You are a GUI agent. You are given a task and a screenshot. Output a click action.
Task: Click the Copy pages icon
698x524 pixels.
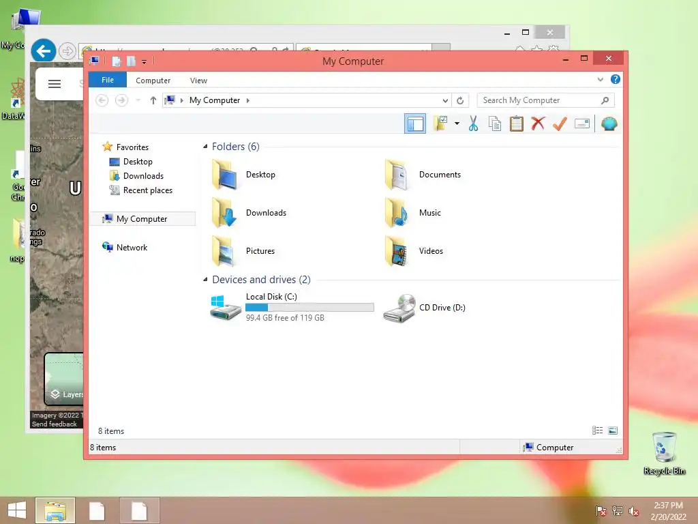pyautogui.click(x=495, y=123)
